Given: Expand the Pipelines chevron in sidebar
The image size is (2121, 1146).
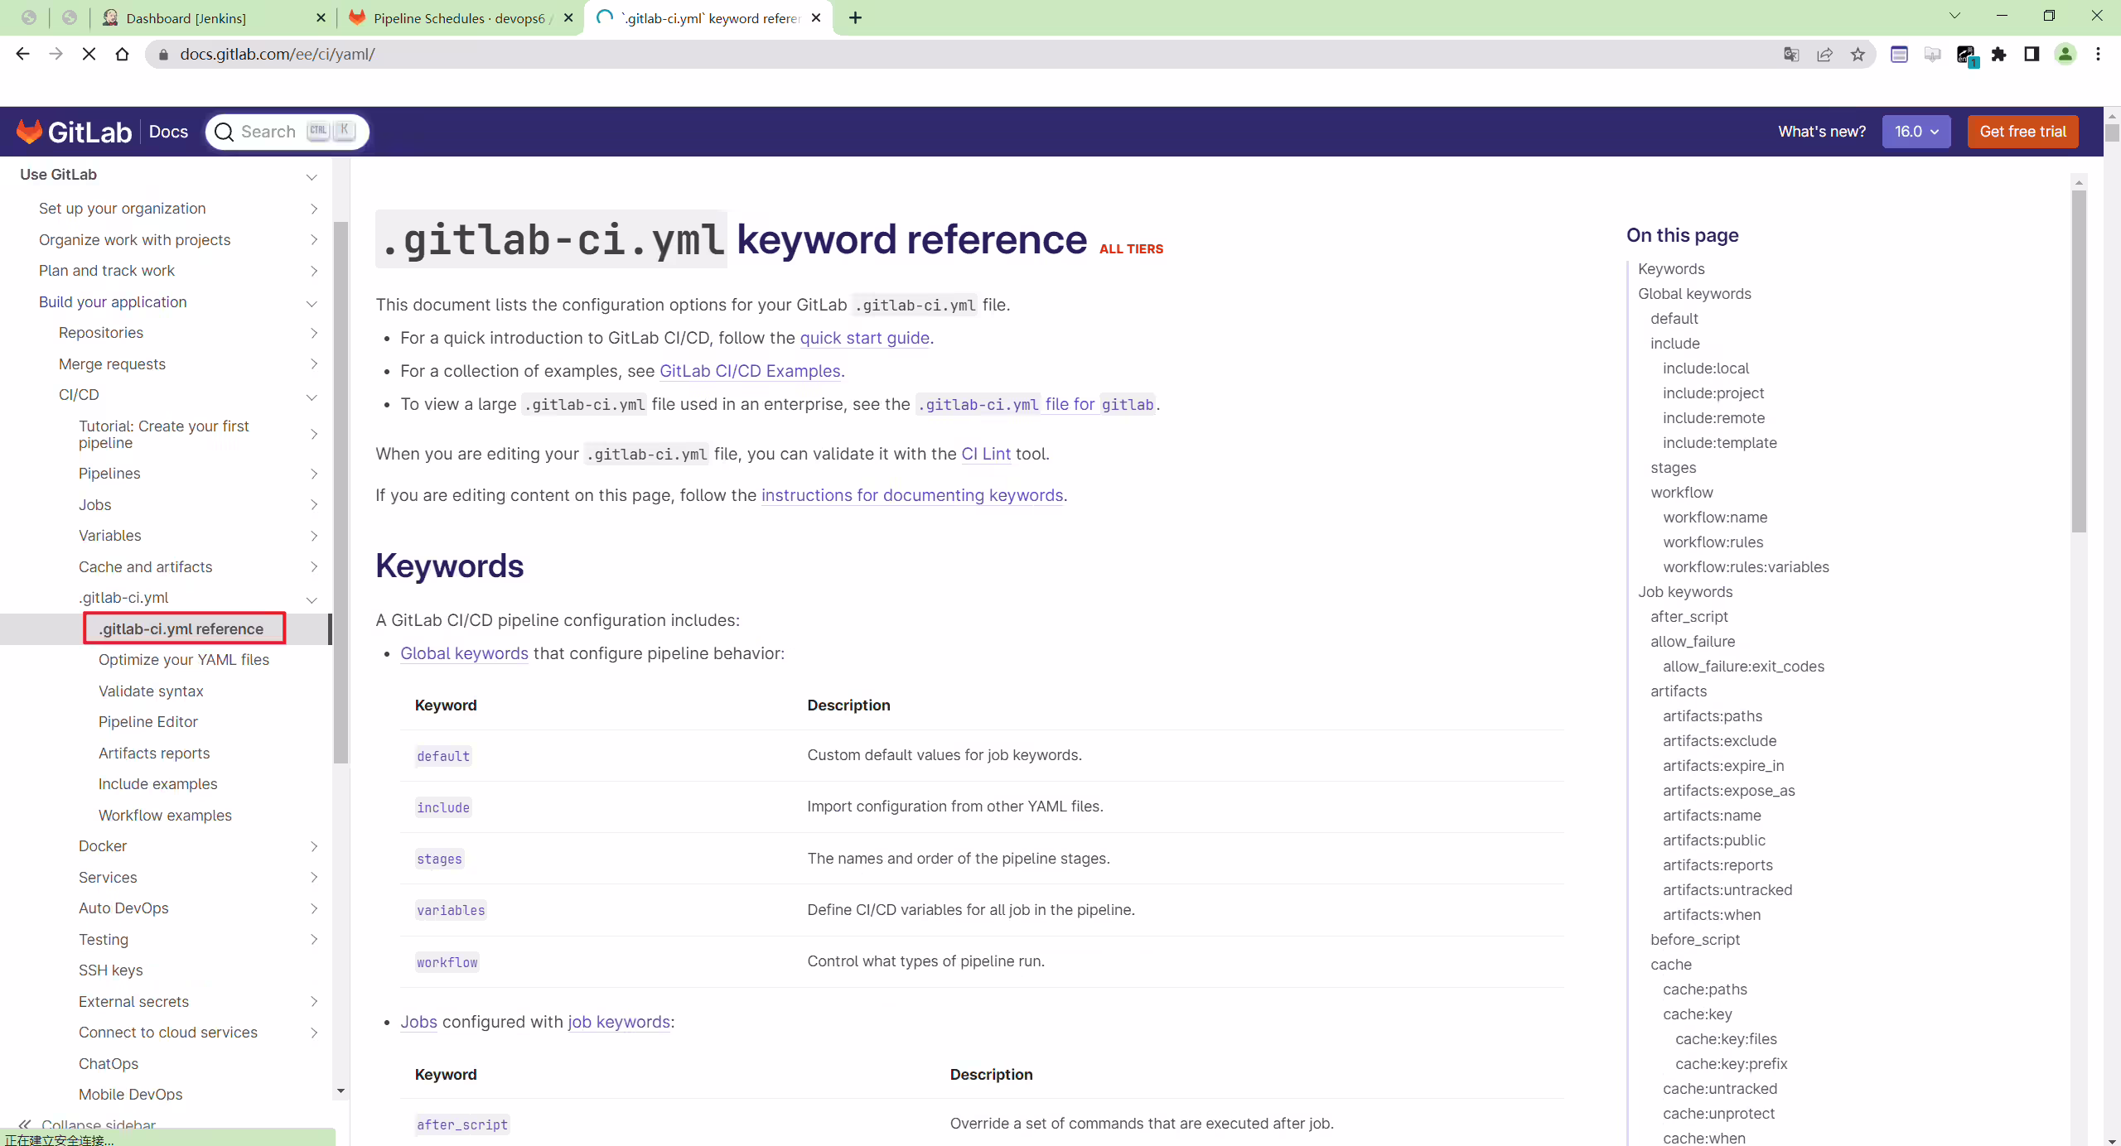Looking at the screenshot, I should [x=314, y=474].
